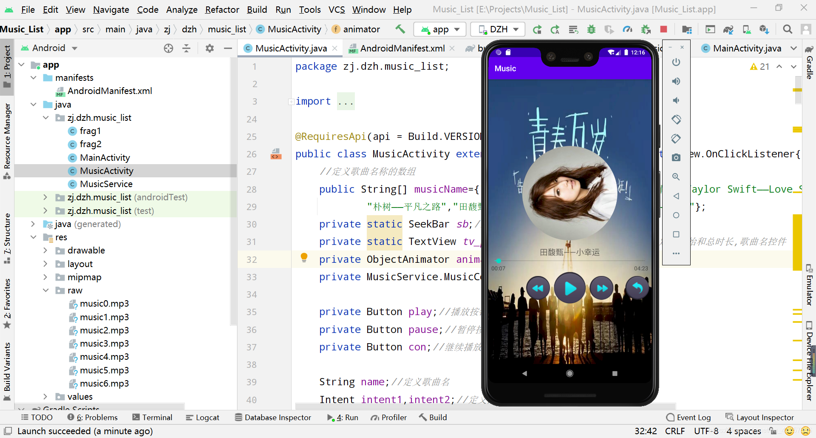The width and height of the screenshot is (816, 438).
Task: Click the fast-forward next button in music app
Action: (602, 288)
